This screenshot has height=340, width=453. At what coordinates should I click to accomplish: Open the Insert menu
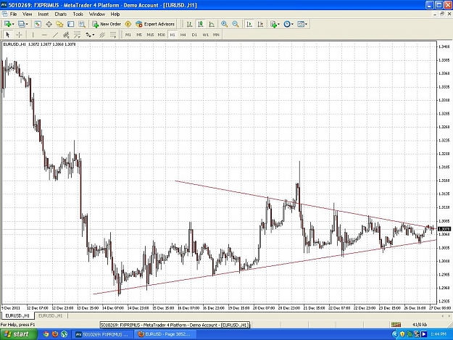coord(43,14)
